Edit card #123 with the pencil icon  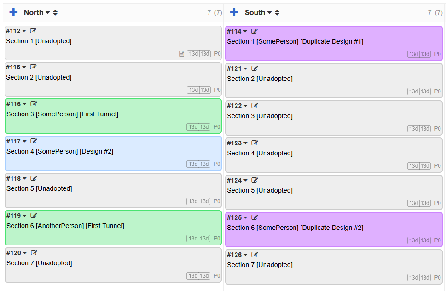[255, 143]
